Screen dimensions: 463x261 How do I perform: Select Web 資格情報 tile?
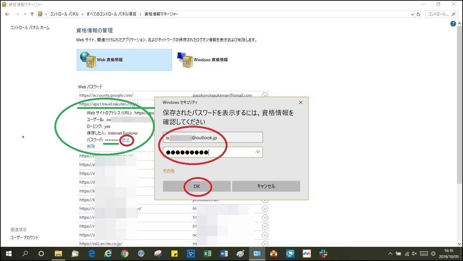(x=124, y=60)
